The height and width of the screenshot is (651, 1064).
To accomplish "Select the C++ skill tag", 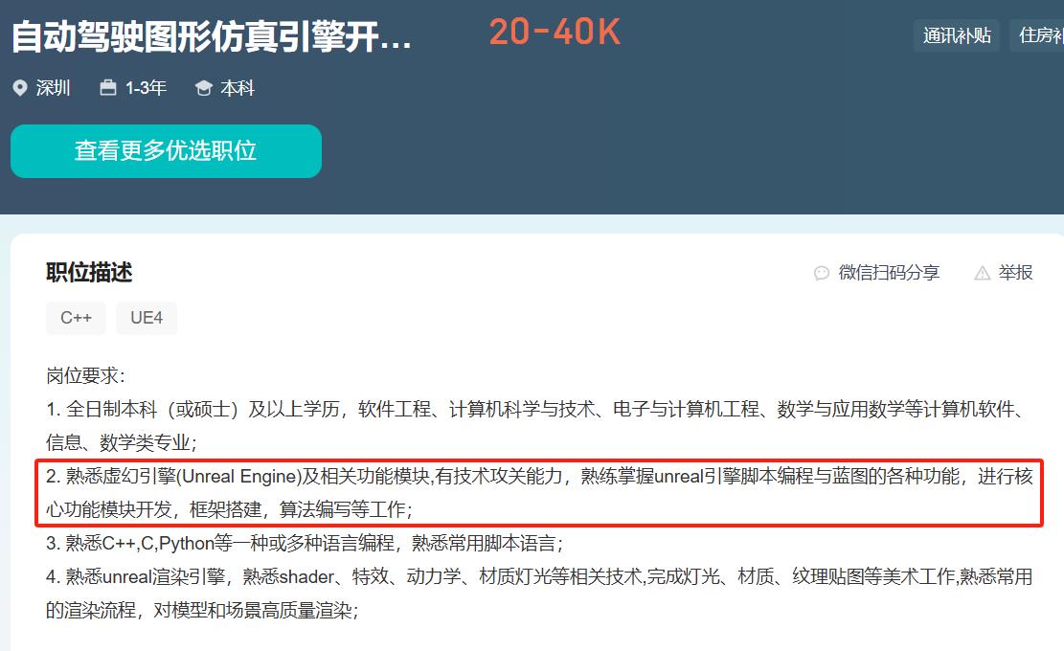I will pyautogui.click(x=76, y=318).
